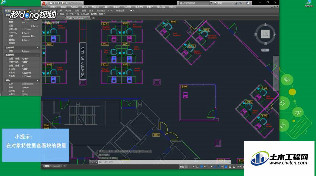Switch to the A360 ribbon tab
Viewport: 316px width, 176px height.
coord(110,11)
